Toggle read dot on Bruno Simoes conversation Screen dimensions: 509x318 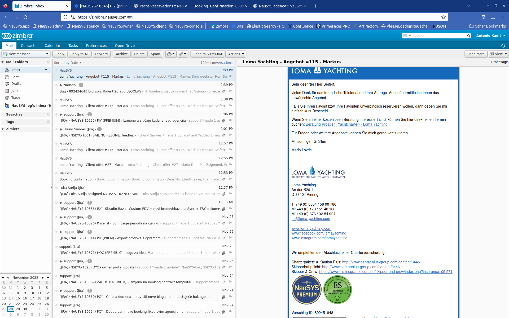coord(56,129)
